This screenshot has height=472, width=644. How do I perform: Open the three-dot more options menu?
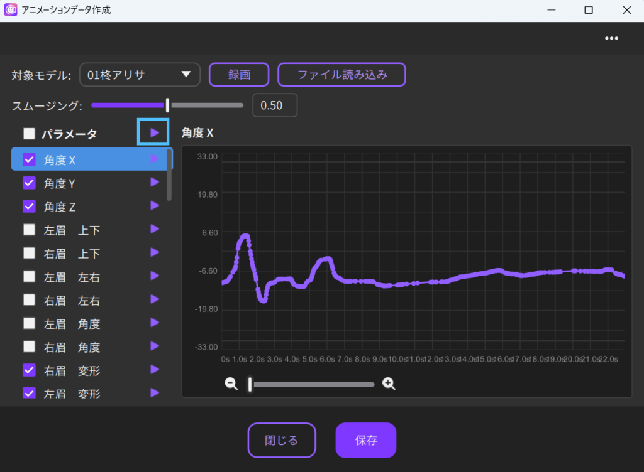pyautogui.click(x=611, y=38)
